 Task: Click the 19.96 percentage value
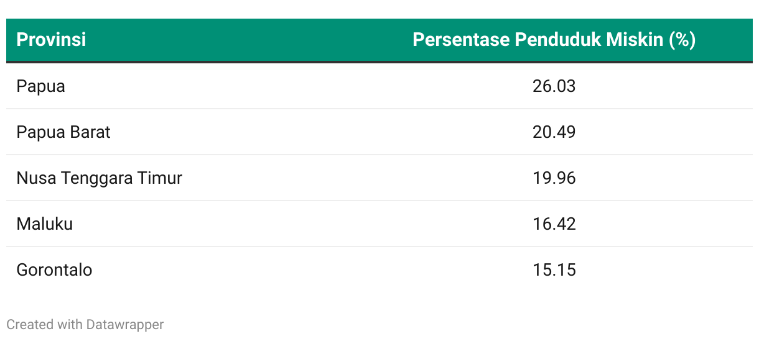554,178
